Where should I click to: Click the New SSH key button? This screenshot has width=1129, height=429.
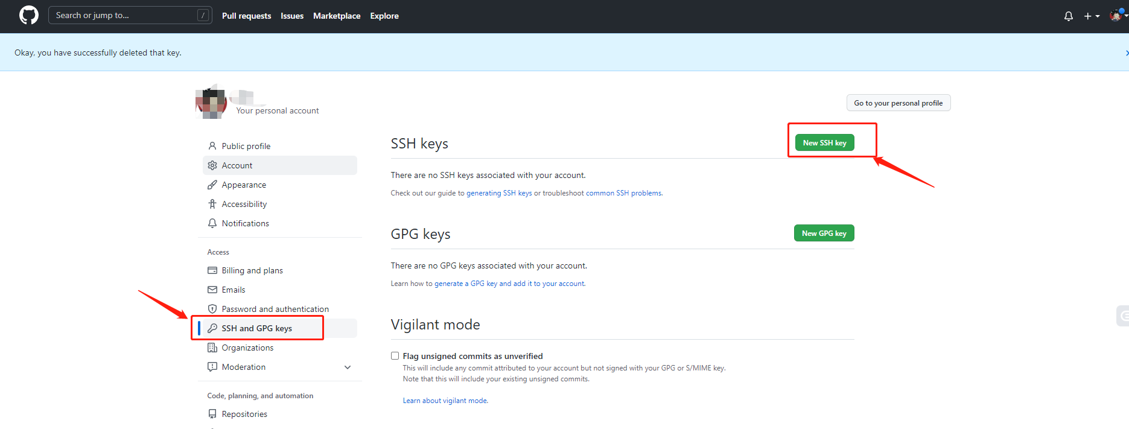click(x=824, y=142)
